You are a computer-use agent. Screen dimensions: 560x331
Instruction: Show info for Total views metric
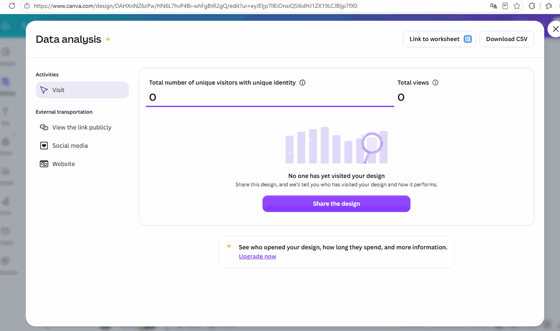(435, 83)
